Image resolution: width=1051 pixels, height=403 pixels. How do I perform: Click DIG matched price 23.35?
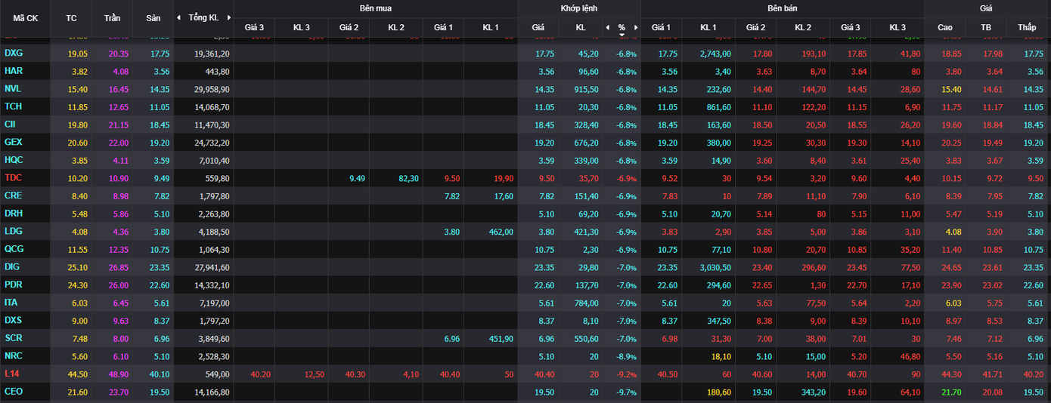tap(544, 267)
